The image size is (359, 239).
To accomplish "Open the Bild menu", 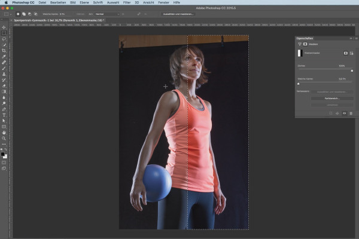I will (73, 2).
